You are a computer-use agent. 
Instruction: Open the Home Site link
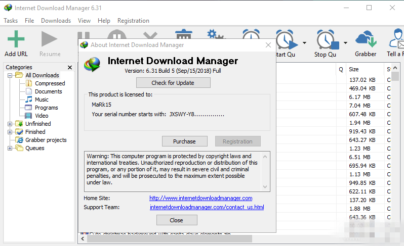click(x=200, y=198)
